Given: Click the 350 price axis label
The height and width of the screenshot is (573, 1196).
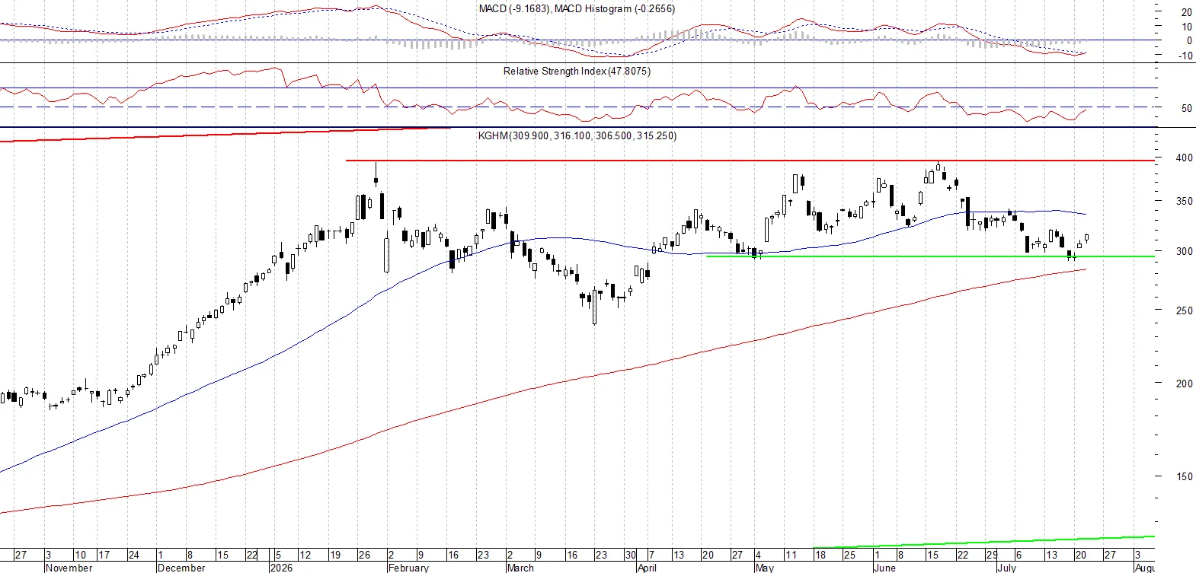Looking at the screenshot, I should [1184, 202].
